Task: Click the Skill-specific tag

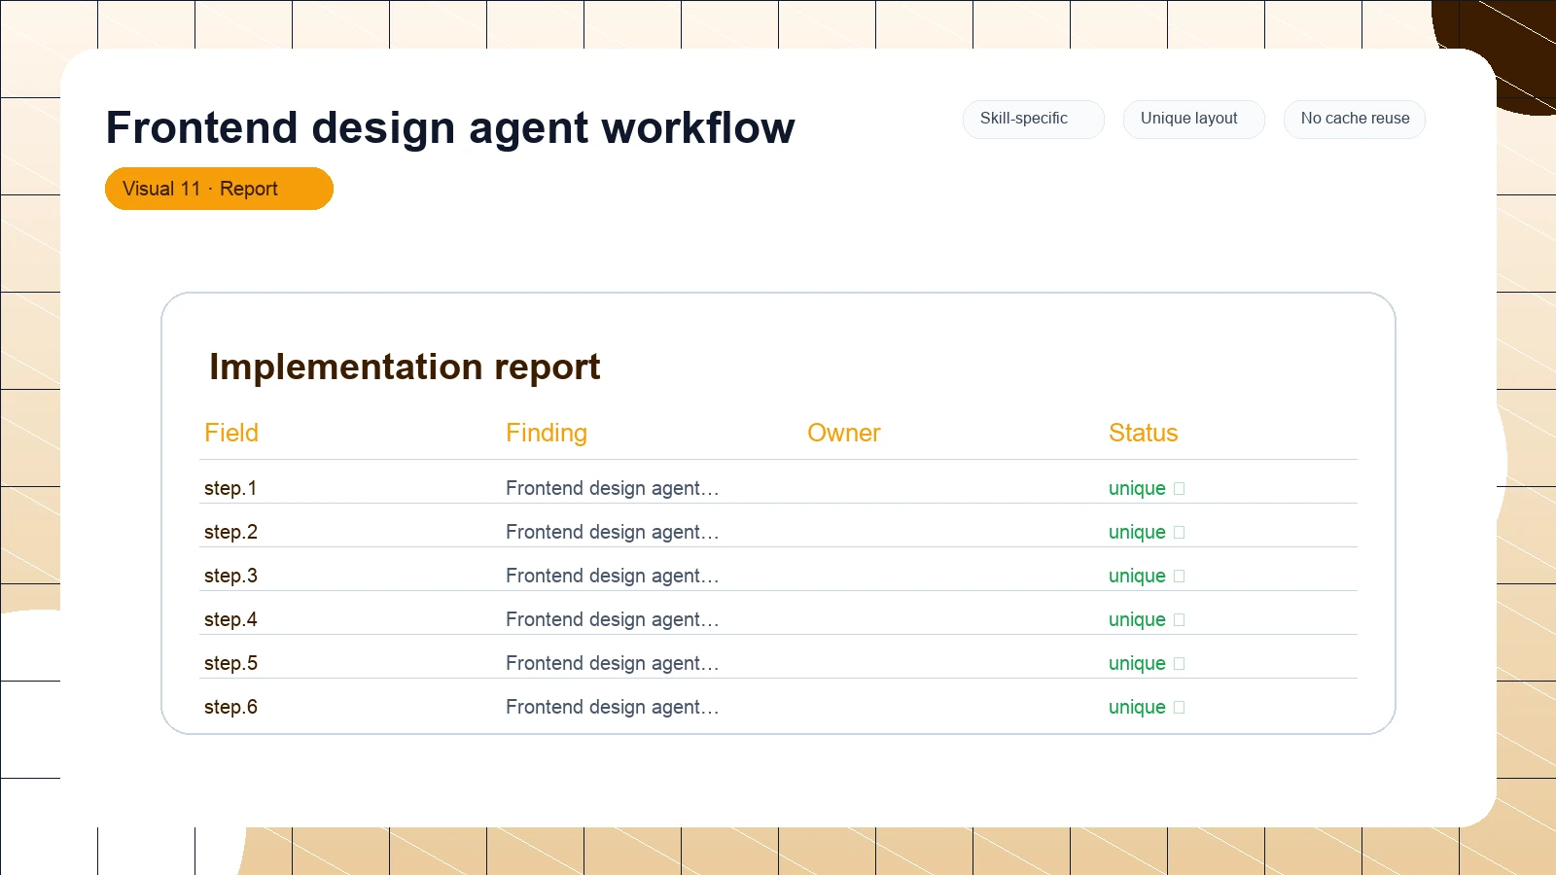Action: (1033, 119)
